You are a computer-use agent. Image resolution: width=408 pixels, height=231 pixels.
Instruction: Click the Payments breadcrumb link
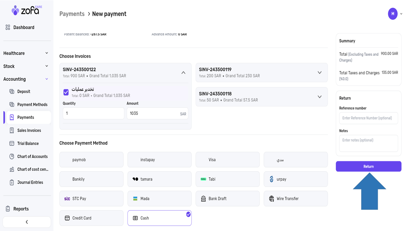72,14
